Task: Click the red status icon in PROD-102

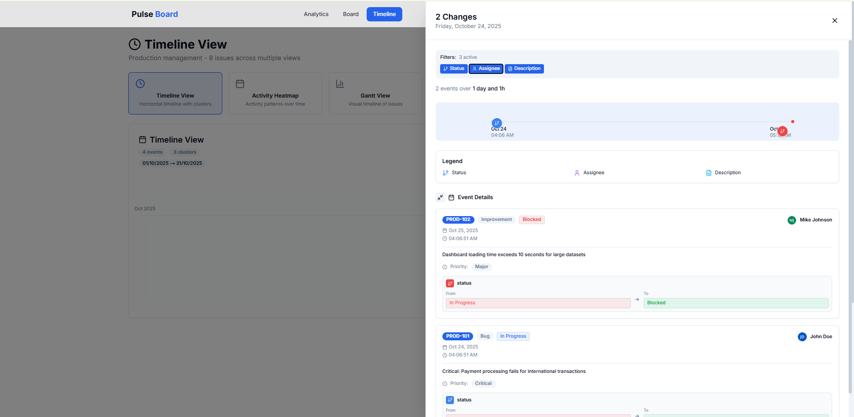Action: point(450,283)
